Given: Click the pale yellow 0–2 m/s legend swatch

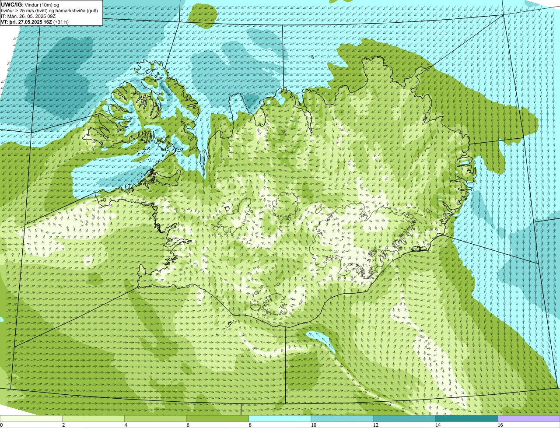Looking at the screenshot, I should coord(31,418).
